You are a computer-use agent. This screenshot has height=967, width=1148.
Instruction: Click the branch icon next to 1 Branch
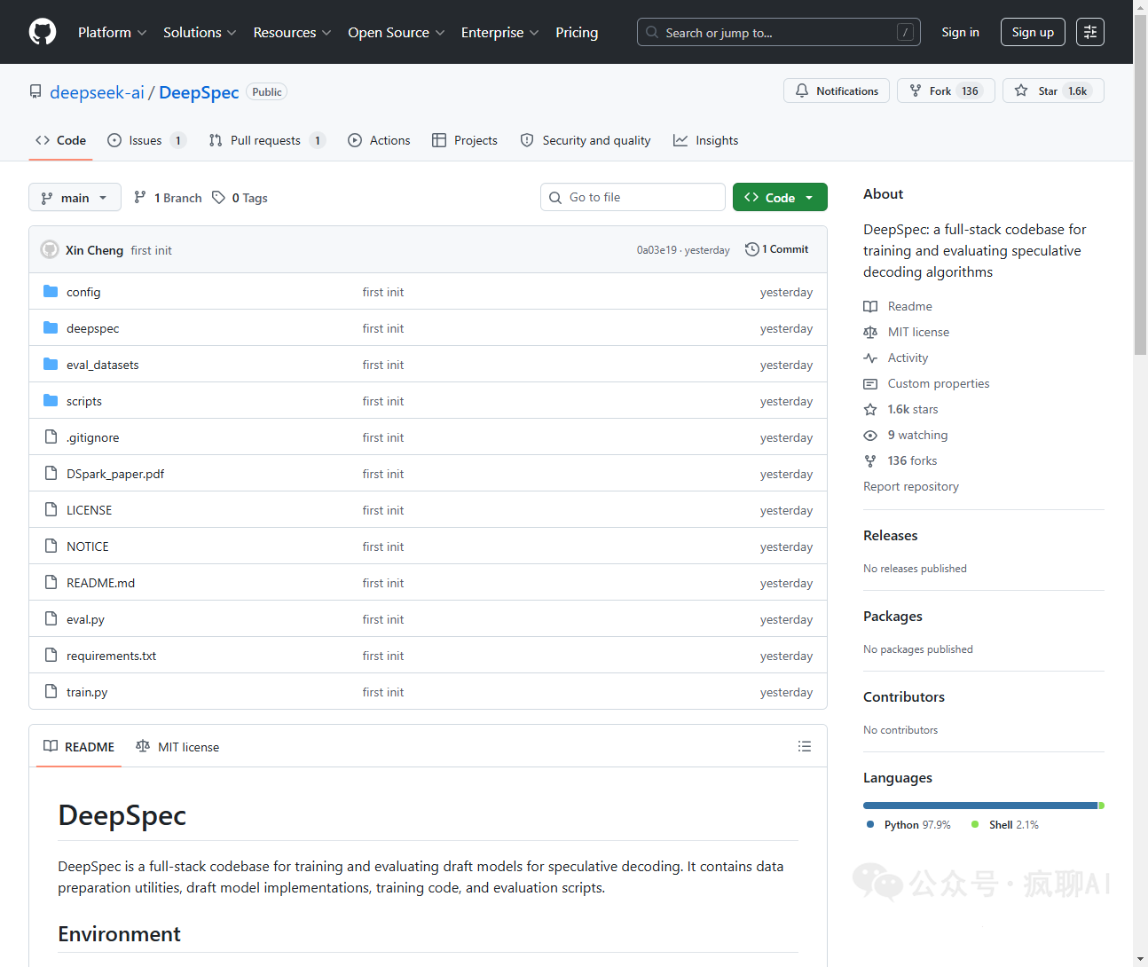[x=140, y=198]
